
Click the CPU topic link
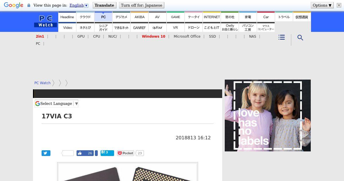pyautogui.click(x=97, y=36)
